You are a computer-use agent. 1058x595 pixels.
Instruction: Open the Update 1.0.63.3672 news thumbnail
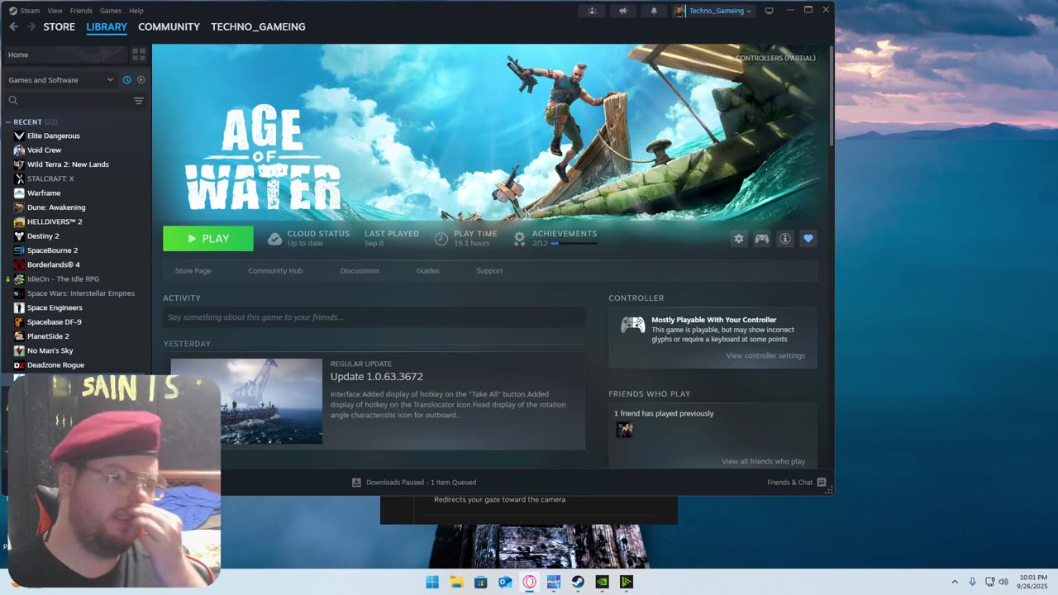click(246, 401)
